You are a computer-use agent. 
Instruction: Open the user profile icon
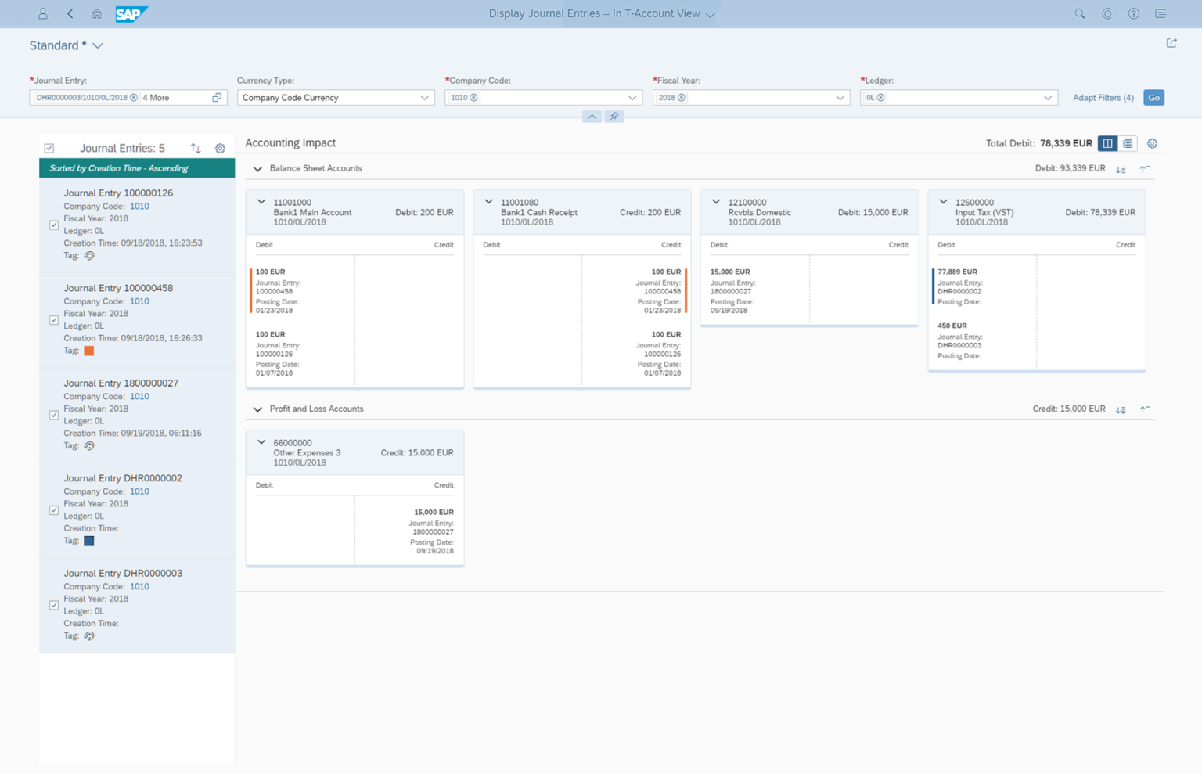[43, 13]
